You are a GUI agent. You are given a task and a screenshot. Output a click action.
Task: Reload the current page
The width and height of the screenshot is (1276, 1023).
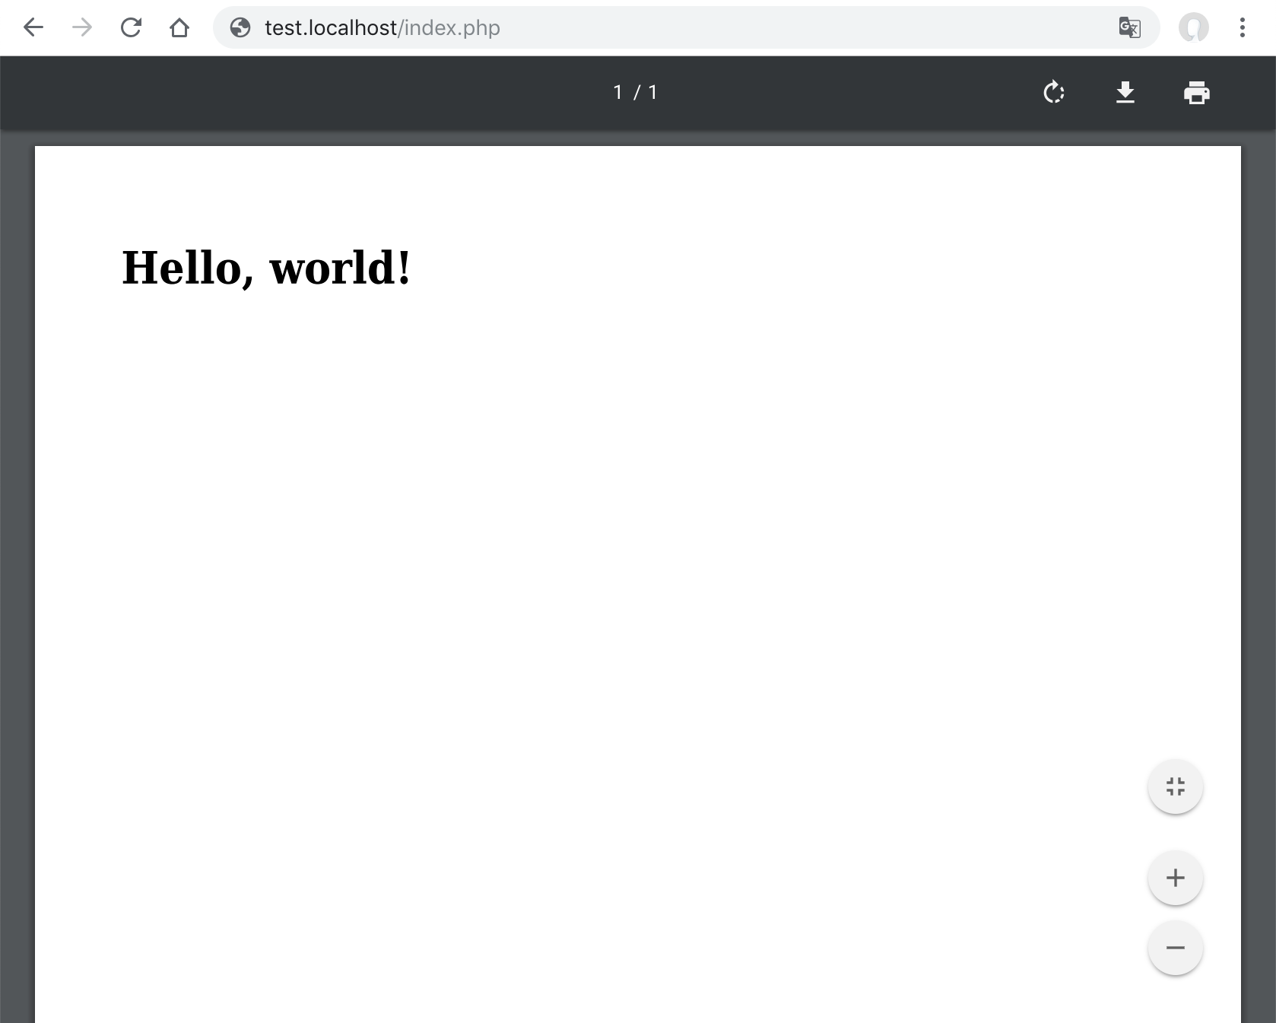pyautogui.click(x=131, y=28)
